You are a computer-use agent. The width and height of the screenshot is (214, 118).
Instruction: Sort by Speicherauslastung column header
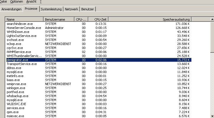[150, 19]
